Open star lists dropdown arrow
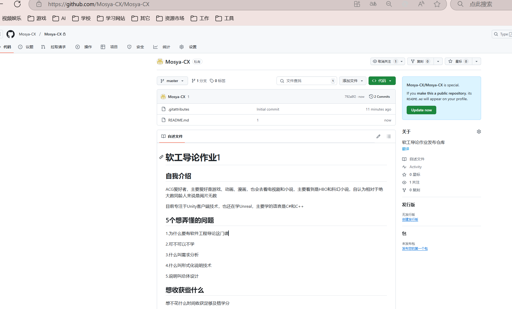 coord(477,61)
